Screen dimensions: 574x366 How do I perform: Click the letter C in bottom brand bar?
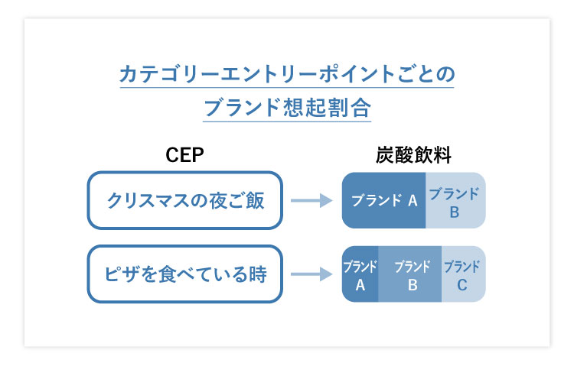coord(462,285)
